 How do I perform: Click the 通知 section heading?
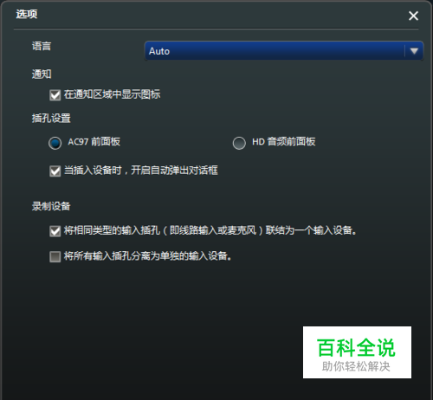(42, 74)
